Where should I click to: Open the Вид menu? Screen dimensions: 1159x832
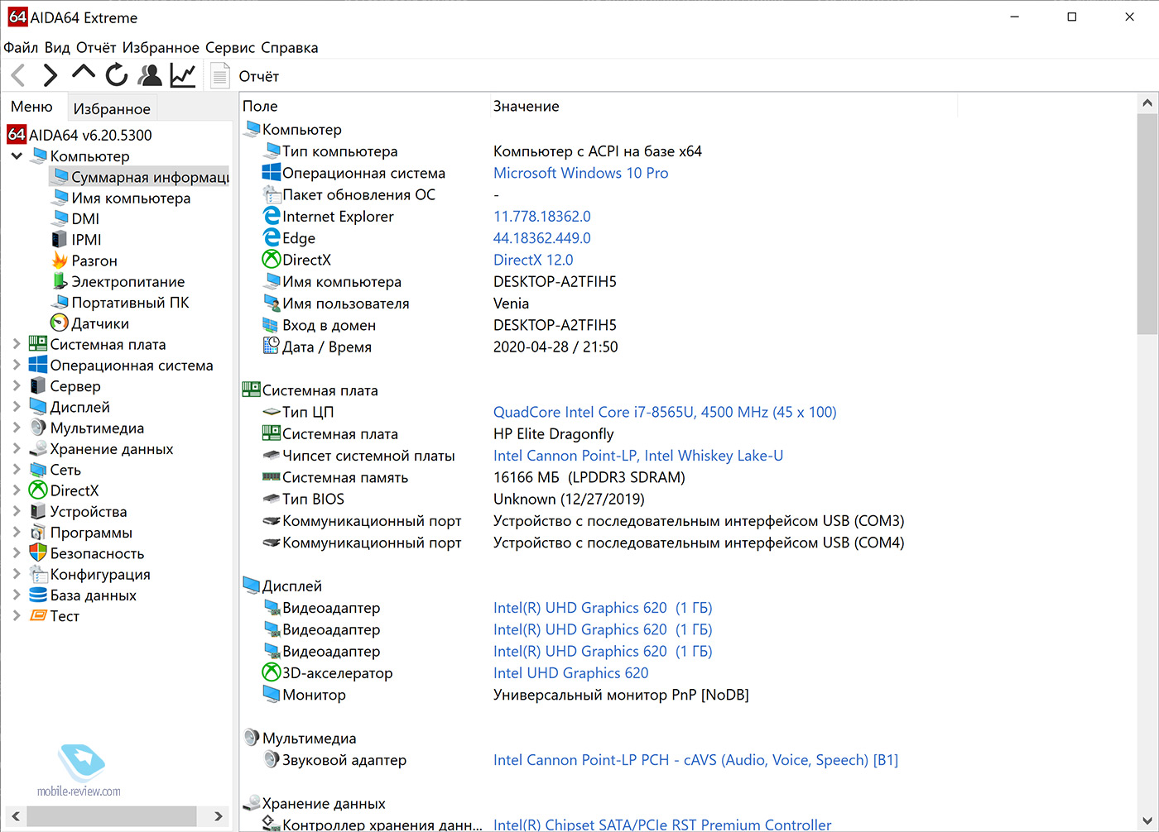click(57, 47)
